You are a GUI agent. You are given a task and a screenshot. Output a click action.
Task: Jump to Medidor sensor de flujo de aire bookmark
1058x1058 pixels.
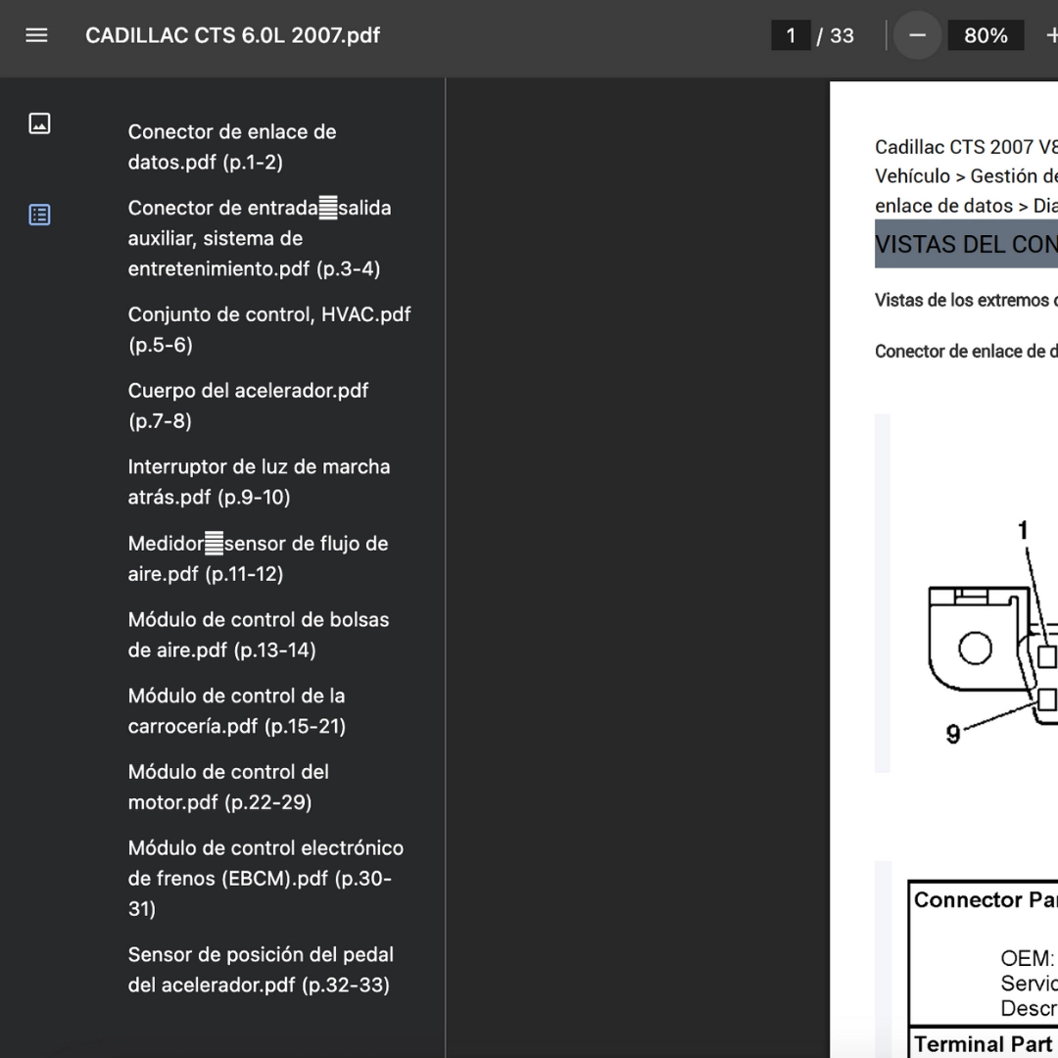click(259, 558)
